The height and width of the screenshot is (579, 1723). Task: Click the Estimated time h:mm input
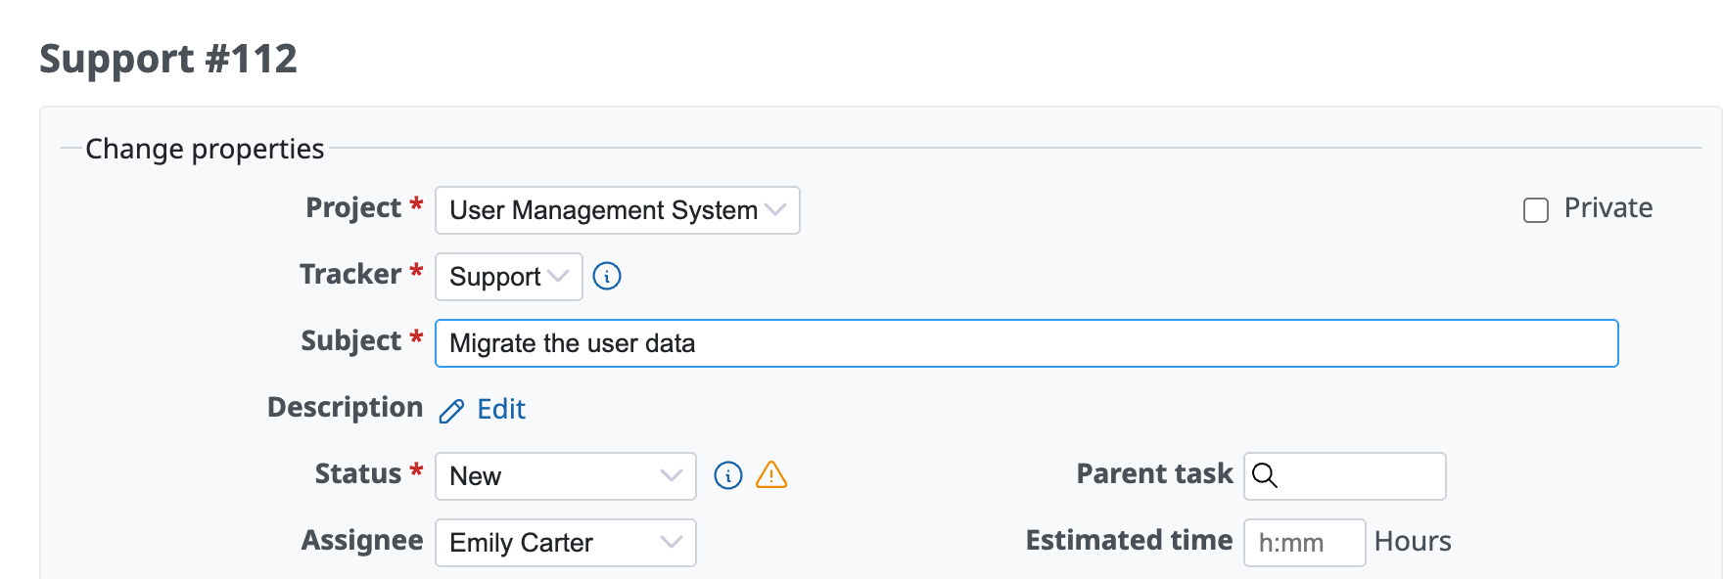[1305, 543]
